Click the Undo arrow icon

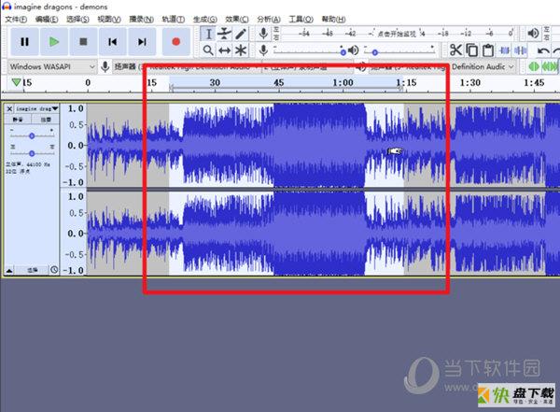543,50
